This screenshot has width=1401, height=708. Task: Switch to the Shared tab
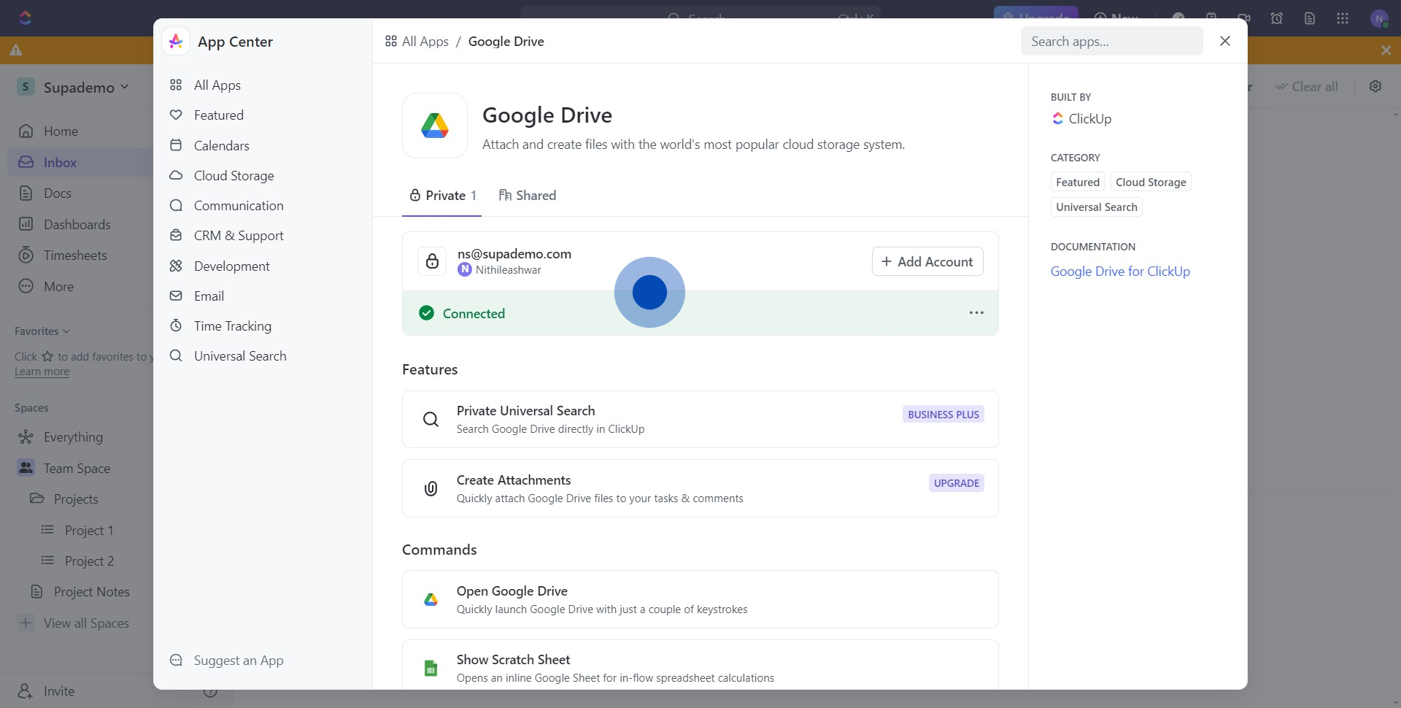527,196
